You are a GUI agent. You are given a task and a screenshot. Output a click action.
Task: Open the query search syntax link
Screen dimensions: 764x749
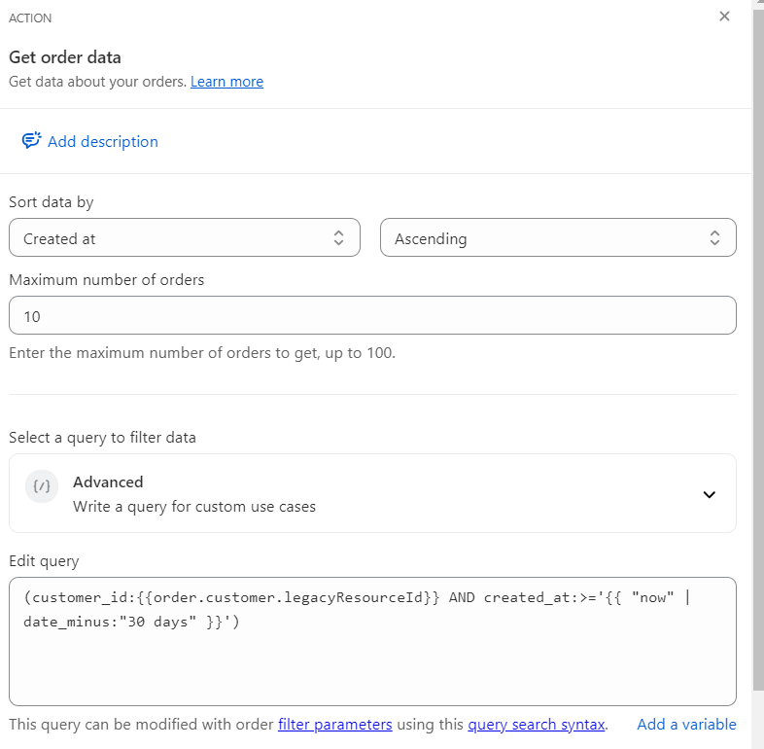point(536,724)
